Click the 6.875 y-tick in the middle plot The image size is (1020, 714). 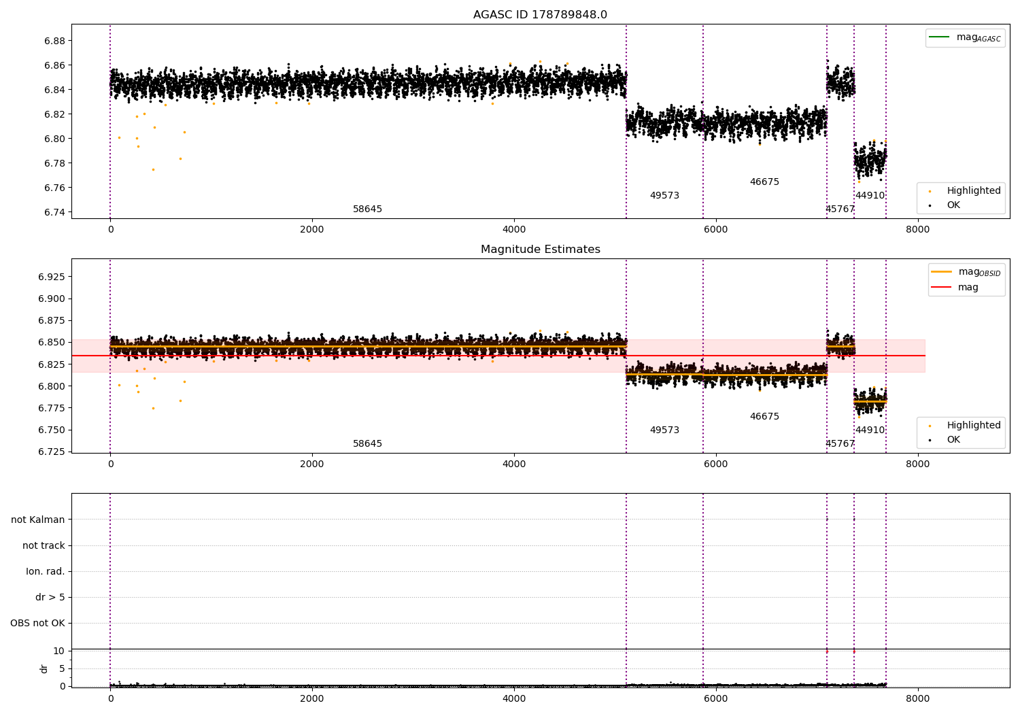click(52, 320)
